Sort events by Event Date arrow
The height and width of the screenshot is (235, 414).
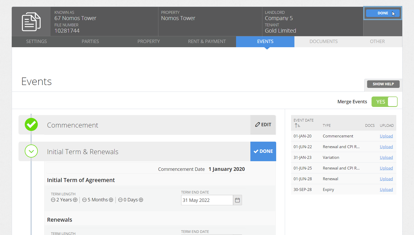point(297,125)
